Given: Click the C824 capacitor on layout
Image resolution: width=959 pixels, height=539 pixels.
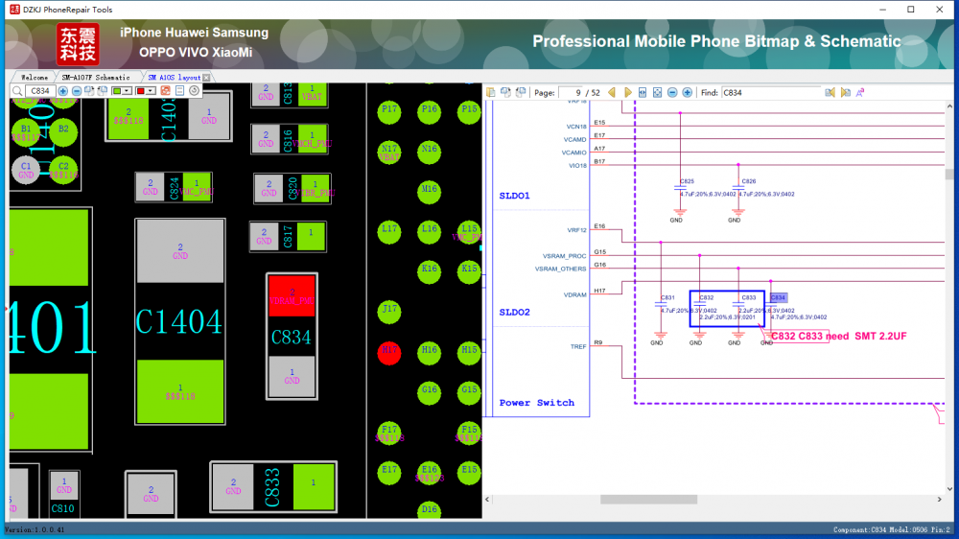Looking at the screenshot, I should [x=174, y=187].
